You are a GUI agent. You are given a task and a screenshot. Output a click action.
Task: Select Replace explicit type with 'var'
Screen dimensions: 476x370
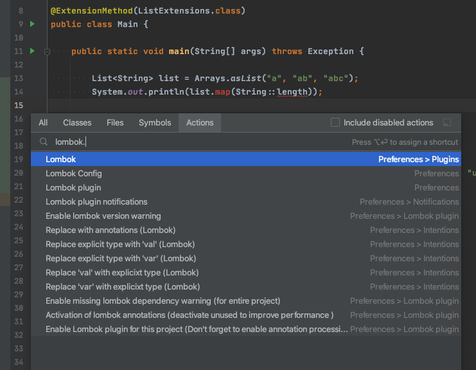pyautogui.click(x=246, y=259)
